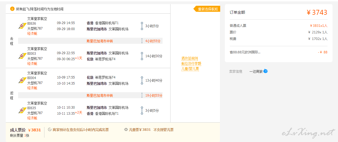The image size is (338, 142).
Task: Click the arrival time 09-30 06:25 +1天
Action: coord(69,59)
